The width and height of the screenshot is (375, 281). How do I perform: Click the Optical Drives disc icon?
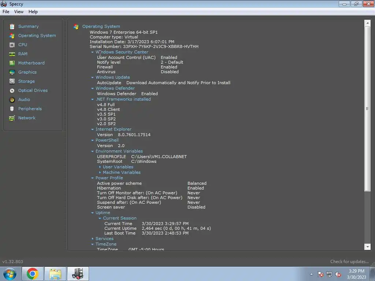[x=12, y=91]
